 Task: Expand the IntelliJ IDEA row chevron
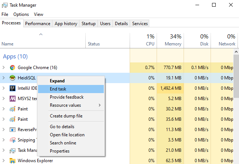(x=4, y=88)
